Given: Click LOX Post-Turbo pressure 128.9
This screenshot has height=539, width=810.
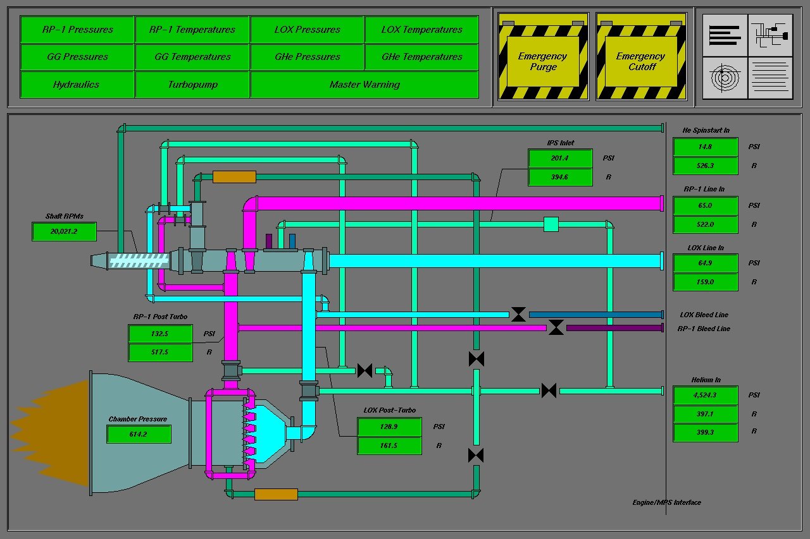Looking at the screenshot, I should [390, 427].
